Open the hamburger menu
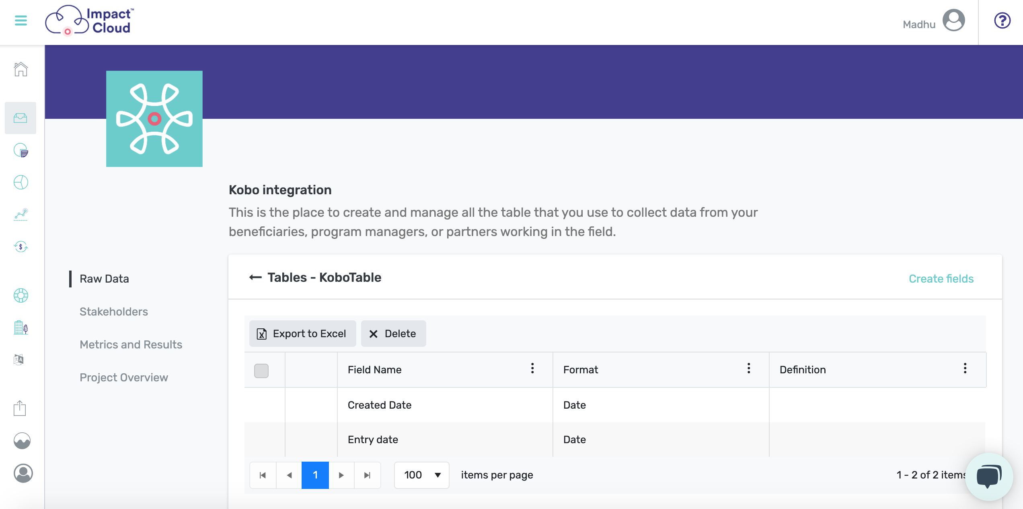Viewport: 1023px width, 509px height. pyautogui.click(x=21, y=20)
